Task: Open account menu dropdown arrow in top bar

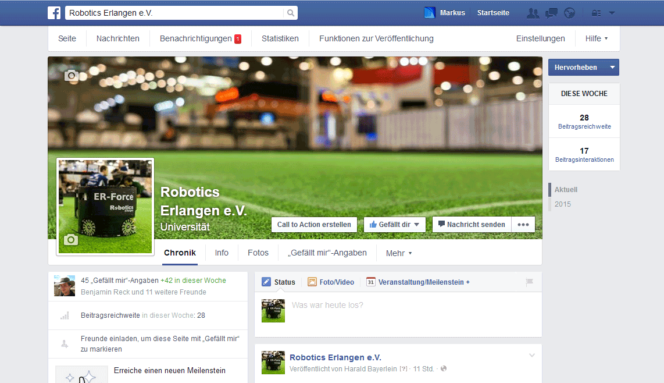Action: 612,13
